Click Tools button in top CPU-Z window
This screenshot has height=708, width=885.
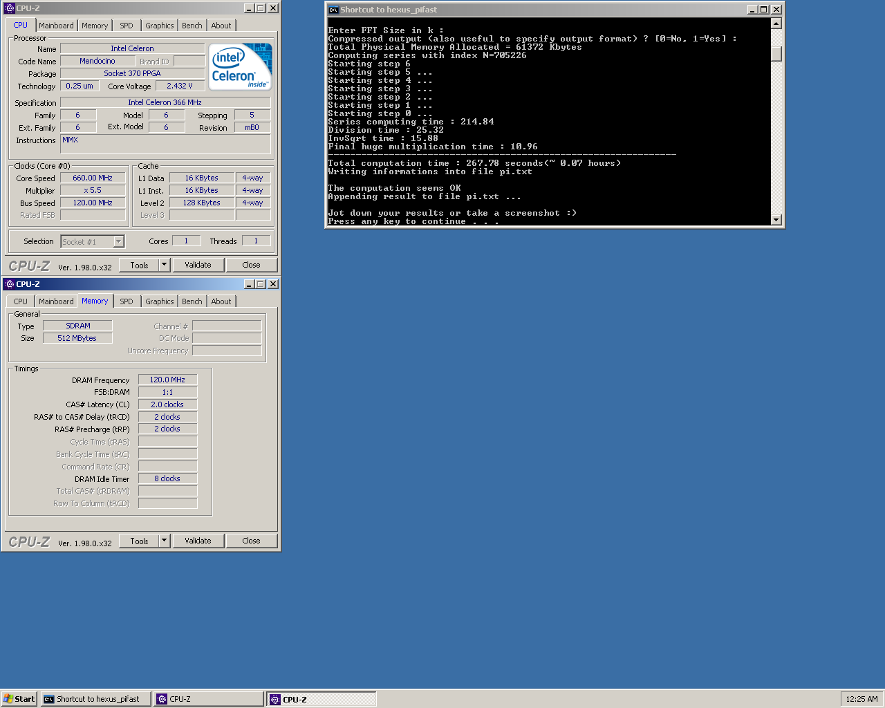click(139, 265)
